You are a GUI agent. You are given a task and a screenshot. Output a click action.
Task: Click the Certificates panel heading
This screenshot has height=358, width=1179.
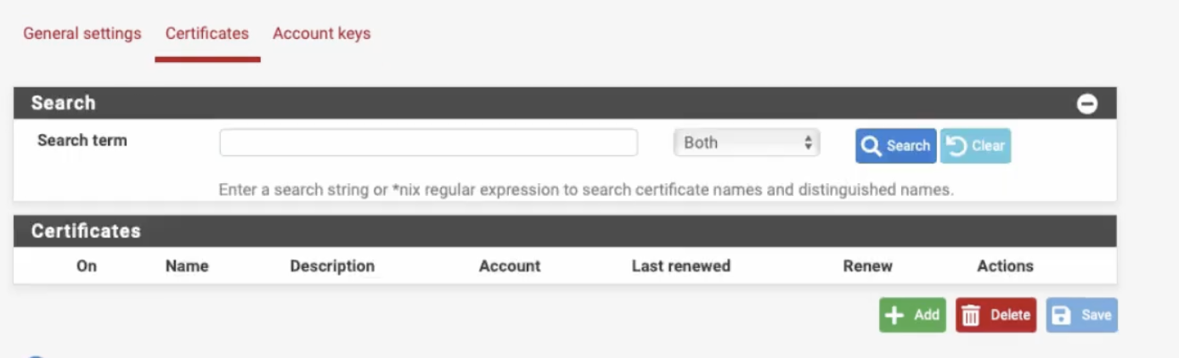86,231
